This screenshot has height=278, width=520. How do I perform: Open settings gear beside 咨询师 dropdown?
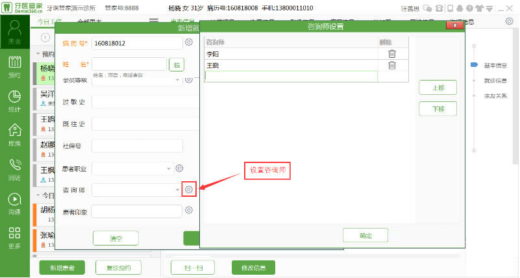tap(189, 190)
